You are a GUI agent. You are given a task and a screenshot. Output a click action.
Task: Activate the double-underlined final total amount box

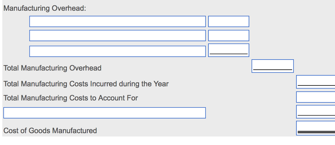click(316, 128)
